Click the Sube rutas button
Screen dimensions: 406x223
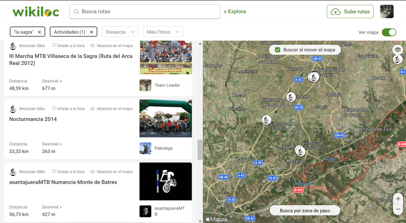point(350,11)
